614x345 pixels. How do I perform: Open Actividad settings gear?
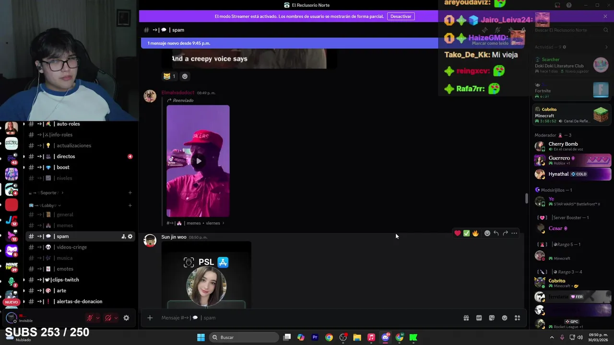point(564,47)
